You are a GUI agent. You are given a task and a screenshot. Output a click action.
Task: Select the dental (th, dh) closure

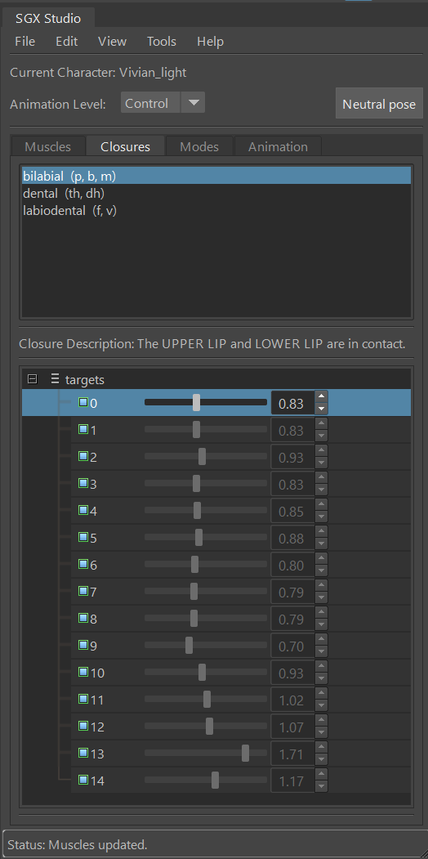(x=64, y=194)
